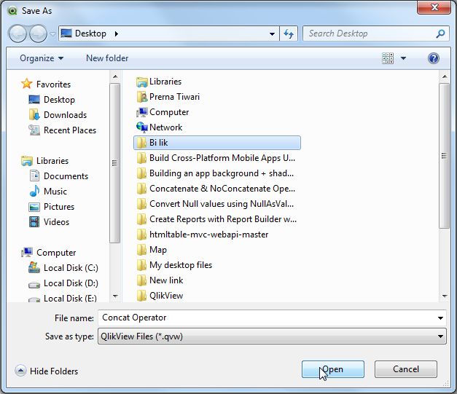Collapse the folder pane with Hide Folders
Image resolution: width=457 pixels, height=394 pixels.
[47, 371]
